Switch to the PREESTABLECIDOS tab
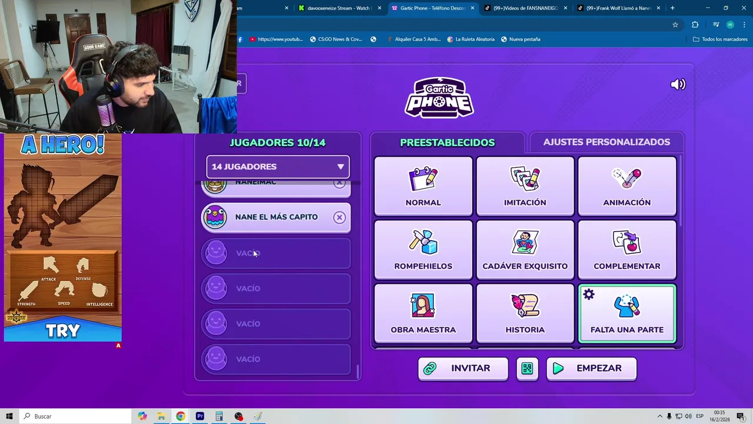 click(x=447, y=143)
